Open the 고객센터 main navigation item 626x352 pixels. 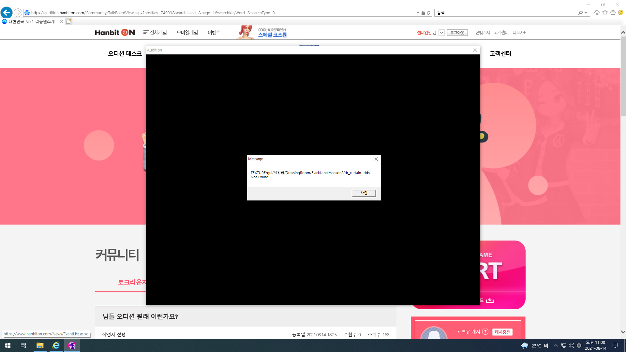click(500, 53)
